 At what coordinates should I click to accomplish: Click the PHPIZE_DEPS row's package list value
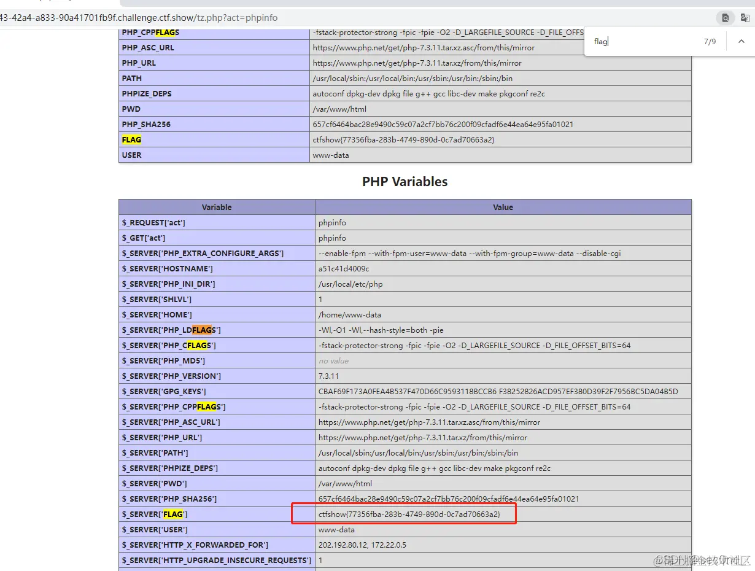[428, 93]
